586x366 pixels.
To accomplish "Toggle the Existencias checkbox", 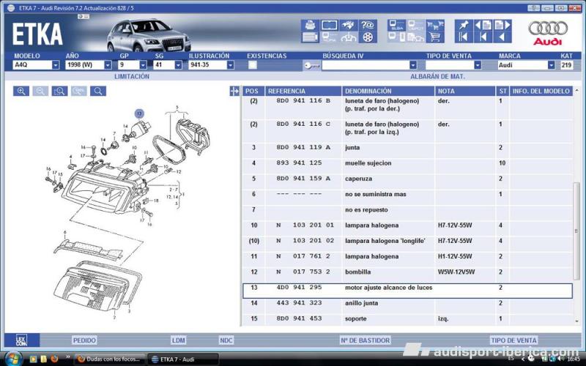I will coord(253,65).
